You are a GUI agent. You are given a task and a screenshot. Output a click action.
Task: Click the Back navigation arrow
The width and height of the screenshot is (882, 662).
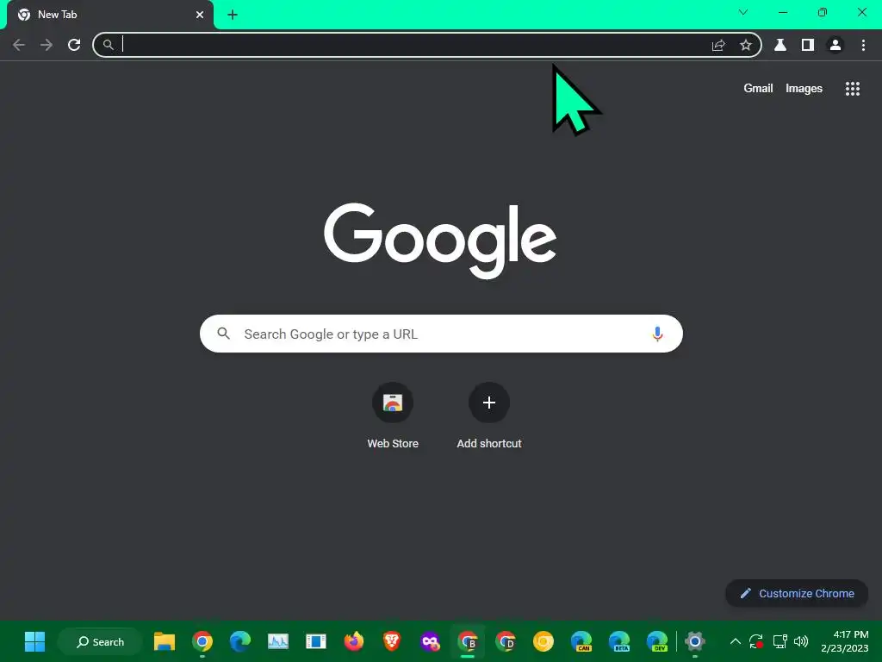click(19, 45)
